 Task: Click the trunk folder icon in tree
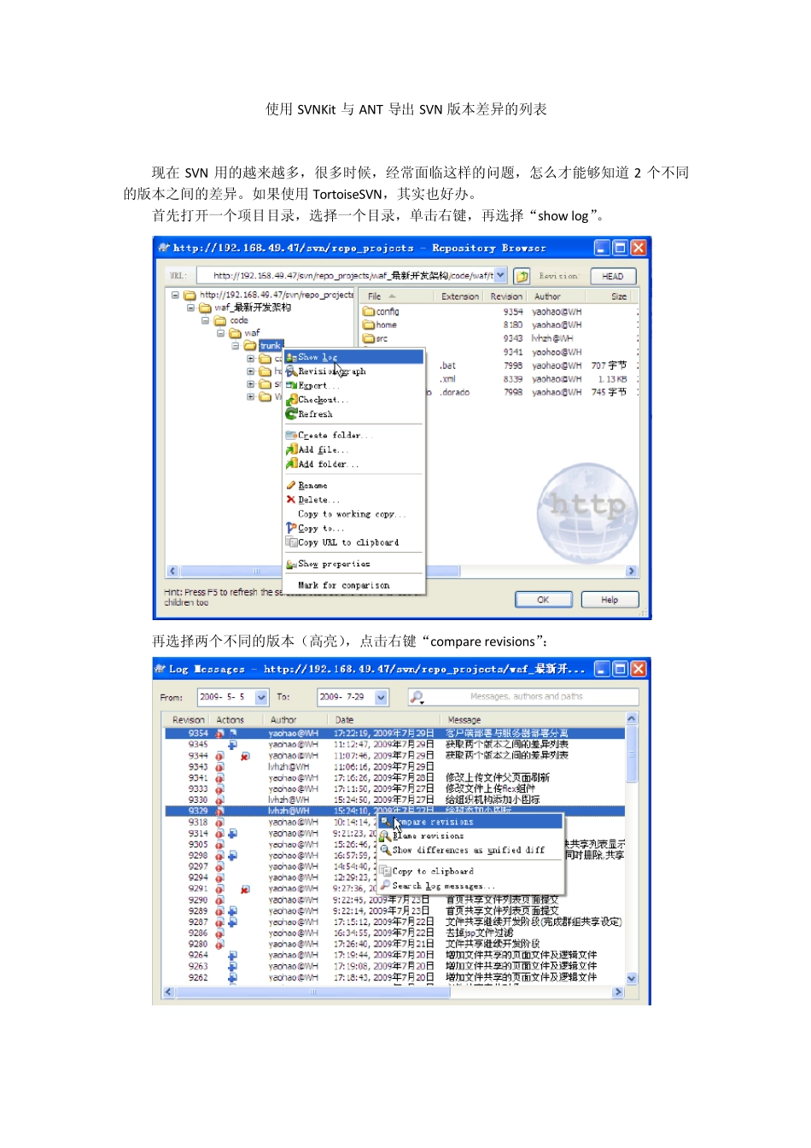pyautogui.click(x=250, y=346)
